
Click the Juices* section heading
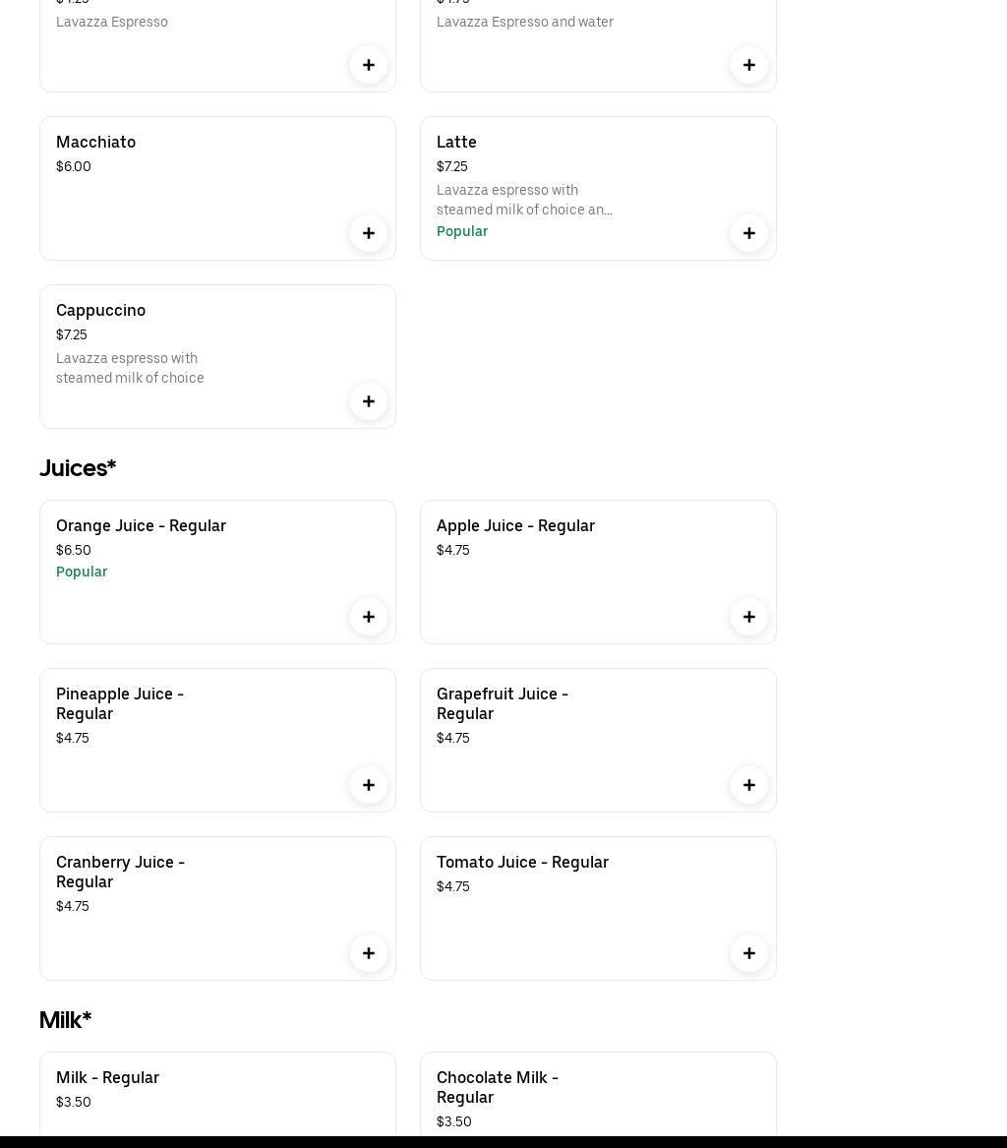click(x=78, y=468)
